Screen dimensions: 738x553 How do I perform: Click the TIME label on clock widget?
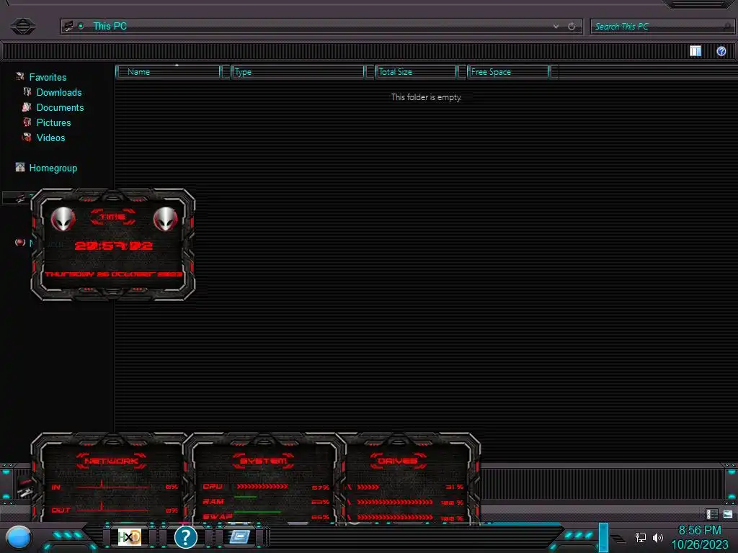point(112,217)
